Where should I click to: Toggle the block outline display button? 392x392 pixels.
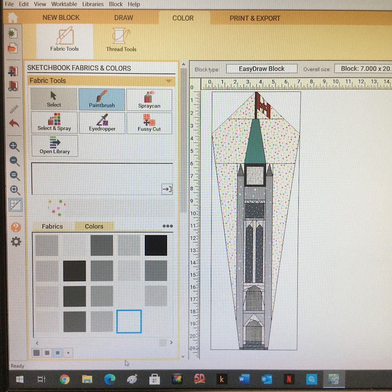16,205
